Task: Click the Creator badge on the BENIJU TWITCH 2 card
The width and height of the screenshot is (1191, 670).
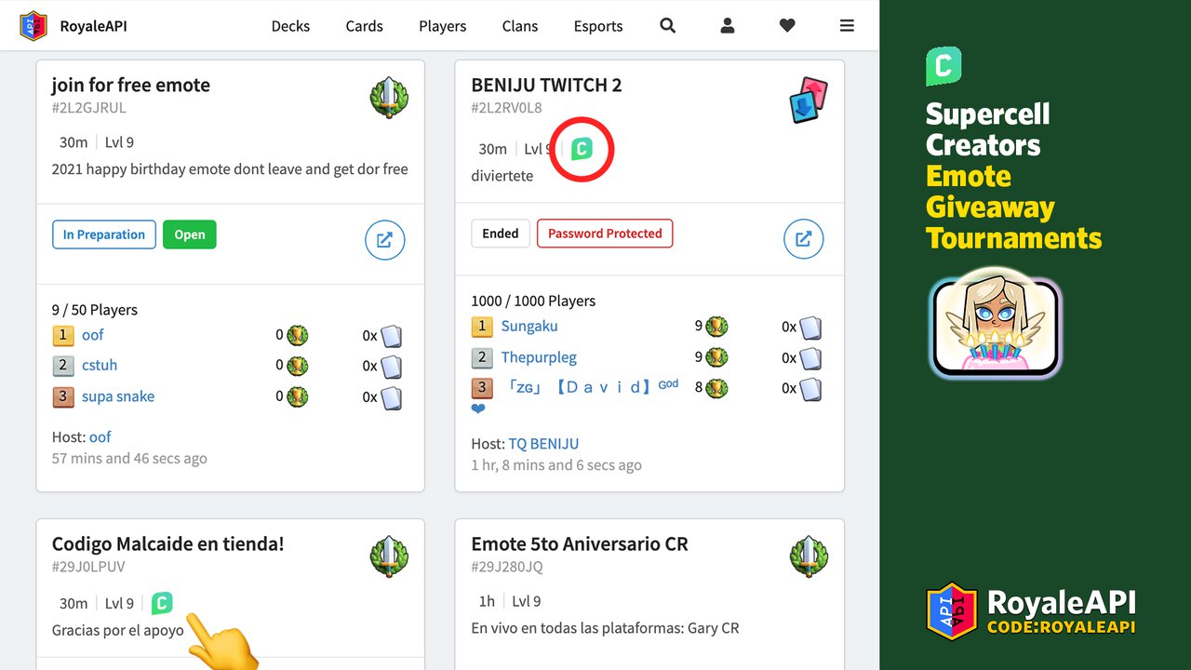Action: (582, 149)
